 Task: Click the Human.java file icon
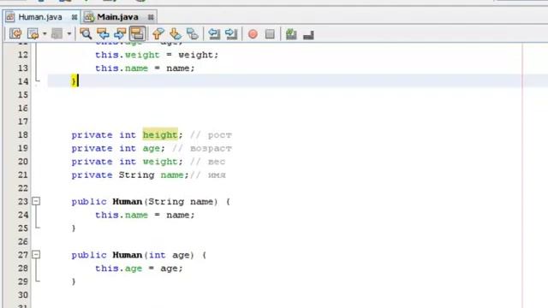pyautogui.click(x=10, y=17)
